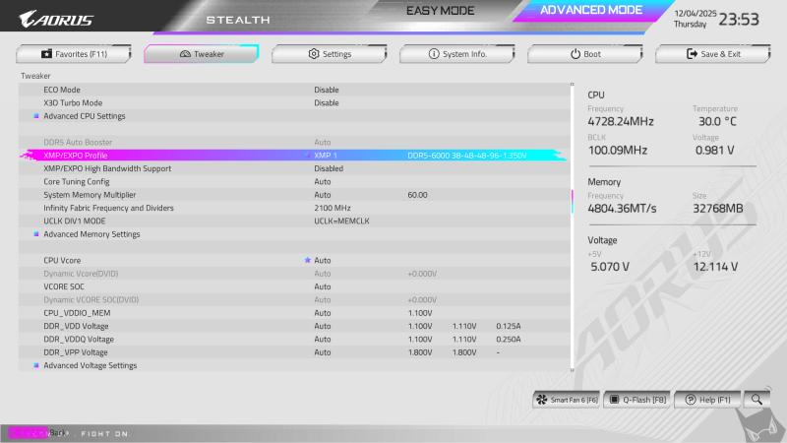
Task: Select the UCLK DIV1 MODE label
Action: click(x=75, y=221)
